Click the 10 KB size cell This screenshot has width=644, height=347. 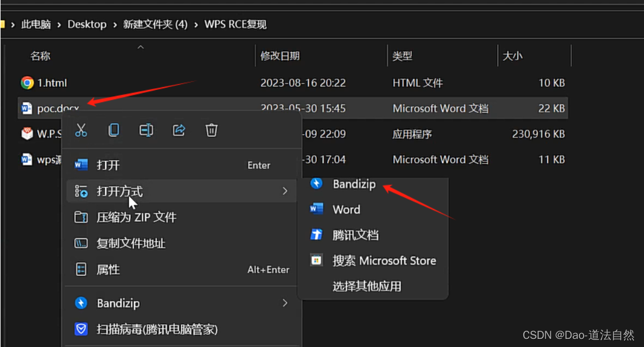tap(552, 83)
